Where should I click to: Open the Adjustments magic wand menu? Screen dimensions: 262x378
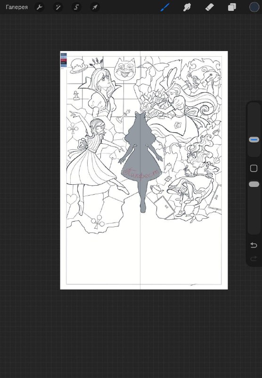[58, 7]
